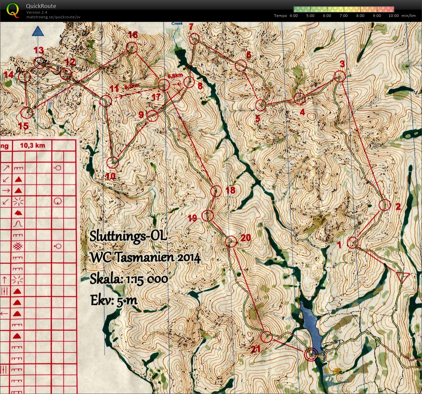The image size is (422, 394).
Task: Click the Skala: 1:15 000 text
Action: tap(129, 279)
